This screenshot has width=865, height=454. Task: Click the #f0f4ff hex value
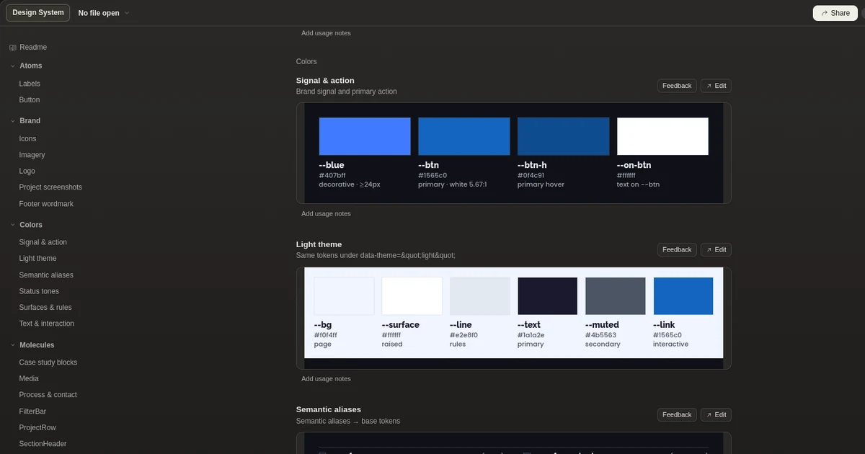click(x=326, y=335)
